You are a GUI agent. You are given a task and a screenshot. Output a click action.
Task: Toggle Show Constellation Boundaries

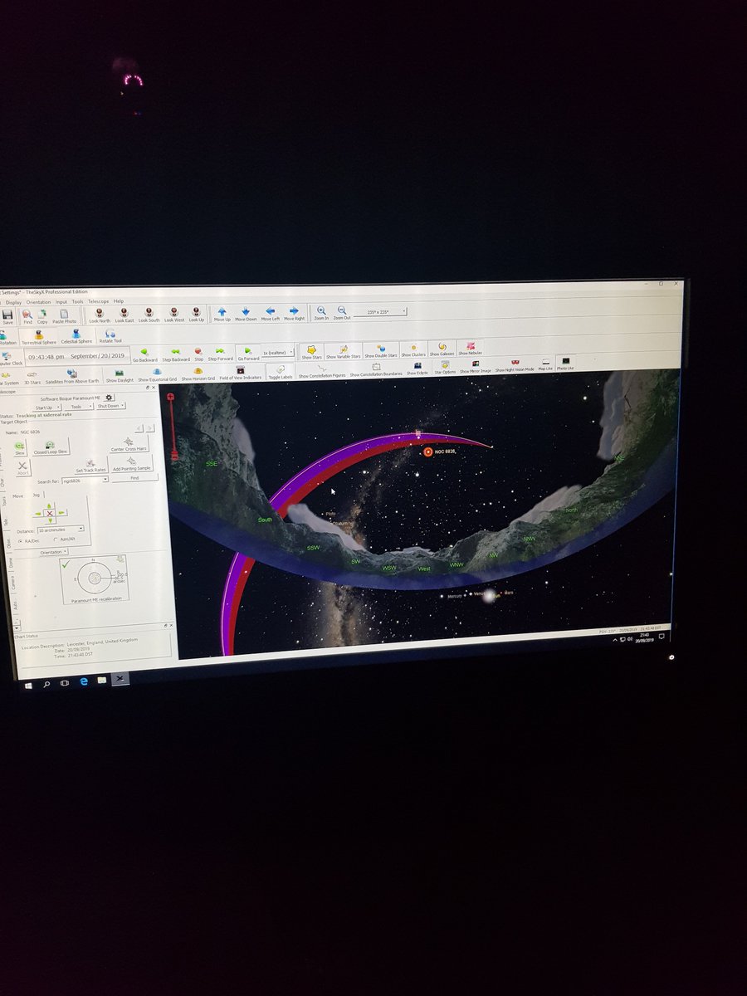pyautogui.click(x=376, y=369)
